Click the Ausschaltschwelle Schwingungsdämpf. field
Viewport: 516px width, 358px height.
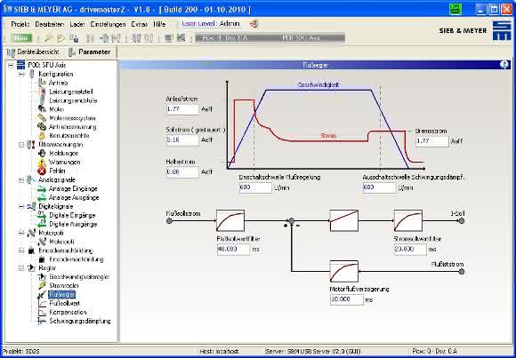379,187
